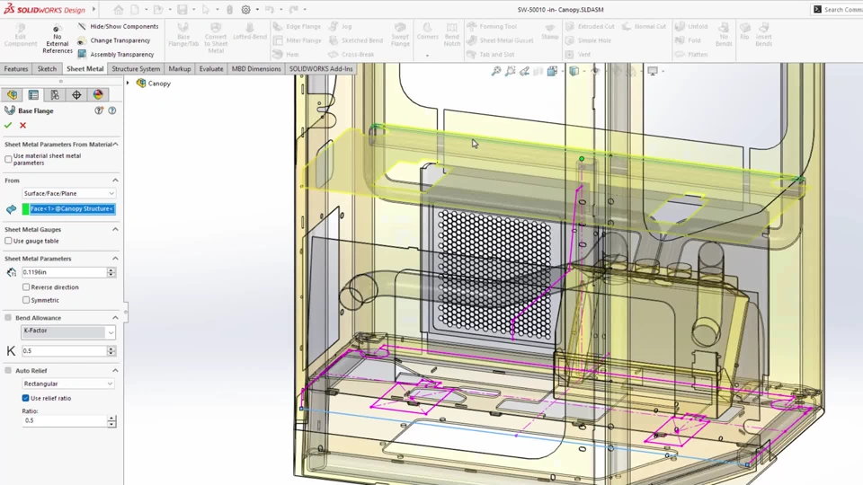Click the Home icon in title bar

pyautogui.click(x=118, y=10)
